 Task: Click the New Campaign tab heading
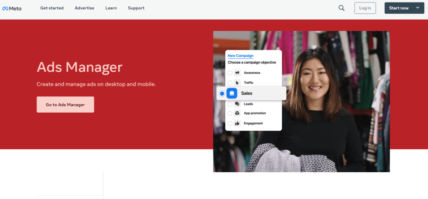(240, 55)
